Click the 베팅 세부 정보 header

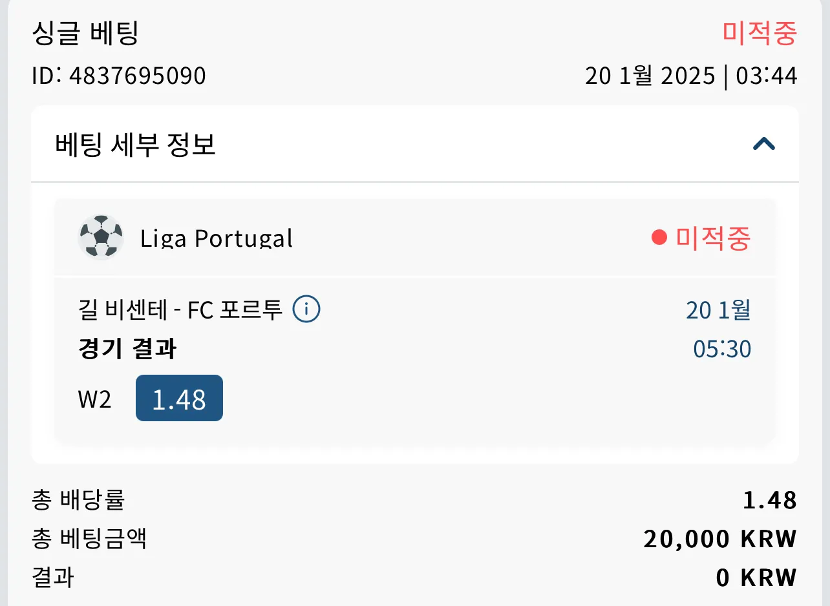pyautogui.click(x=415, y=144)
